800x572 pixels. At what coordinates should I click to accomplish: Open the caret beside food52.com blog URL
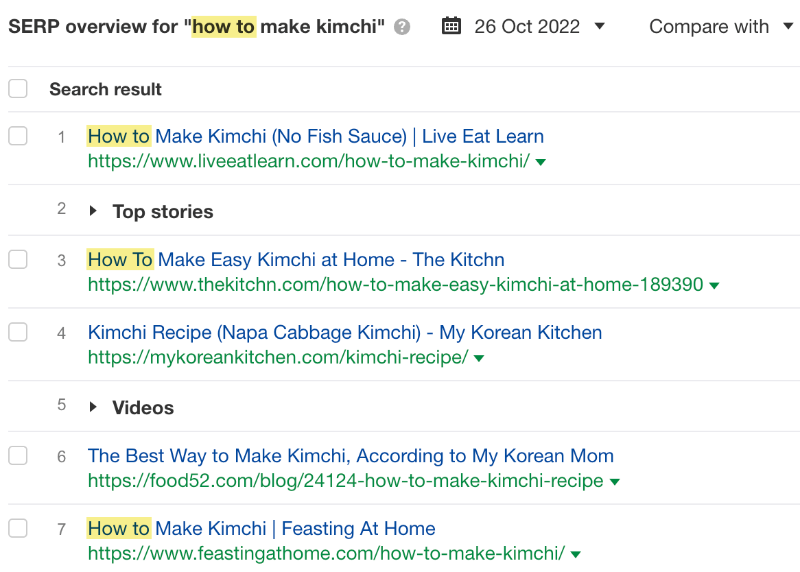point(614,481)
